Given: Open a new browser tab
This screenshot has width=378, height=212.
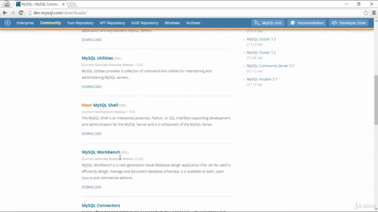Looking at the screenshot, I should point(72,4).
